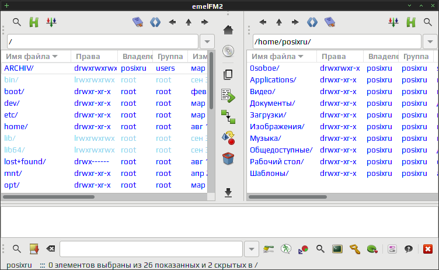Click the Home button in center toolbar

pos(228,30)
